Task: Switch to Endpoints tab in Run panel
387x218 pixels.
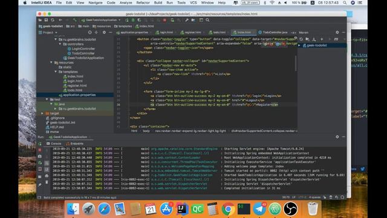Action: point(74,144)
